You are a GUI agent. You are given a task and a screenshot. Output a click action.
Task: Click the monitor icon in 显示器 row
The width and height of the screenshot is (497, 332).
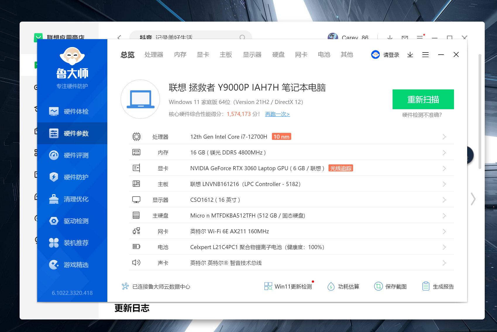tap(136, 200)
